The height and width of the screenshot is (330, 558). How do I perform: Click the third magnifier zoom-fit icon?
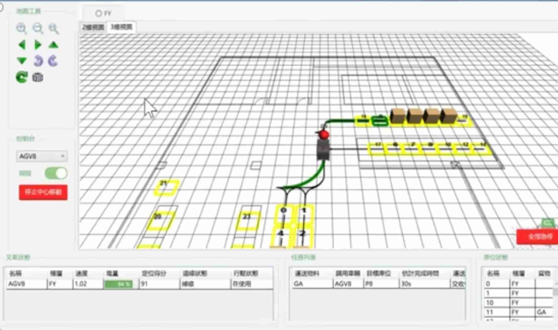[54, 28]
